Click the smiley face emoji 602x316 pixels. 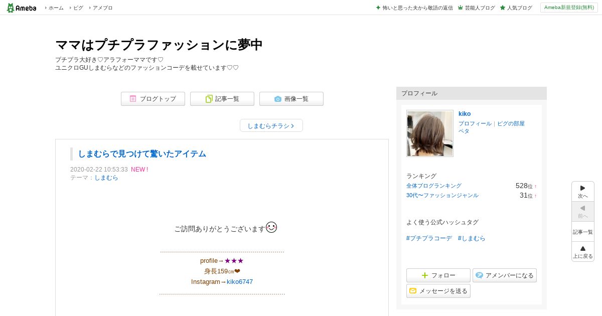(271, 227)
